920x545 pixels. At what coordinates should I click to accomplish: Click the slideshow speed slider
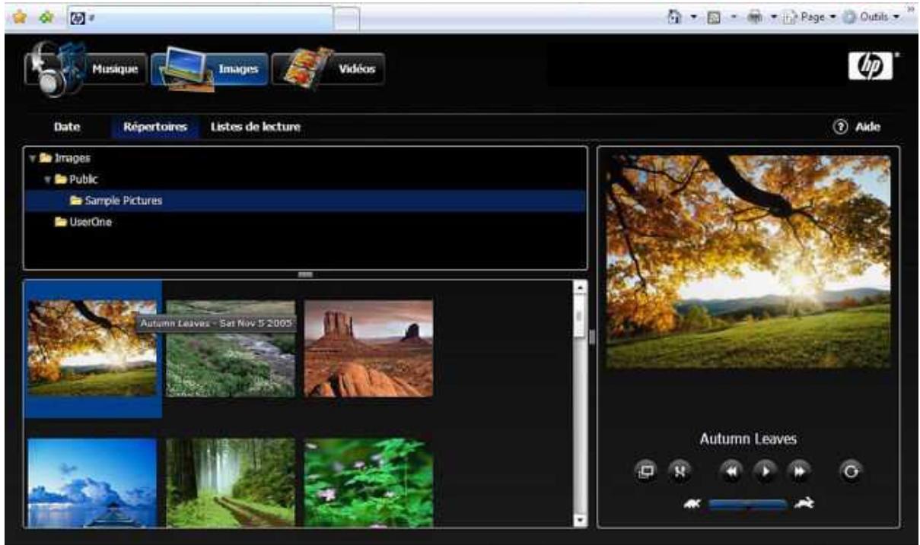[748, 503]
